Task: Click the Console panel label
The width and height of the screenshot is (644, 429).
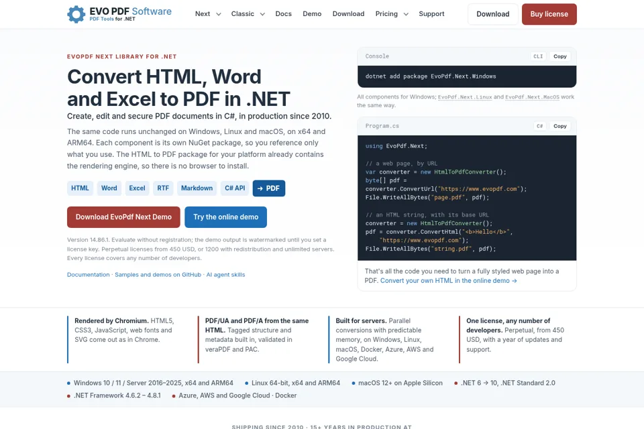Action: tap(377, 56)
